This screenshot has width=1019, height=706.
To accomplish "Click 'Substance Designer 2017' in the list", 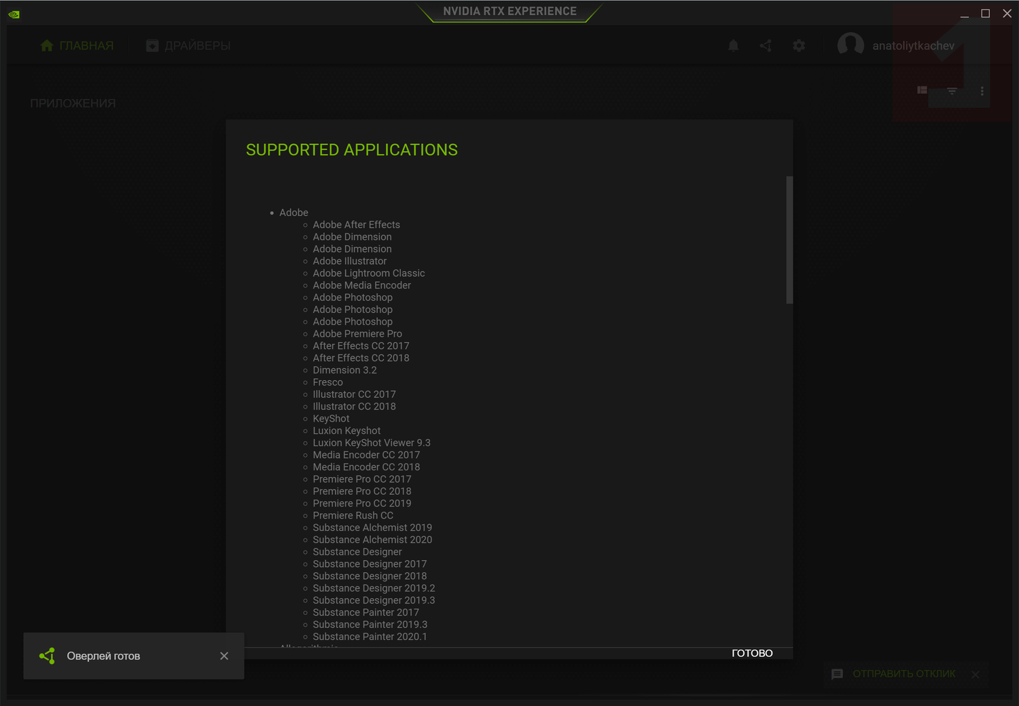I will (x=370, y=564).
